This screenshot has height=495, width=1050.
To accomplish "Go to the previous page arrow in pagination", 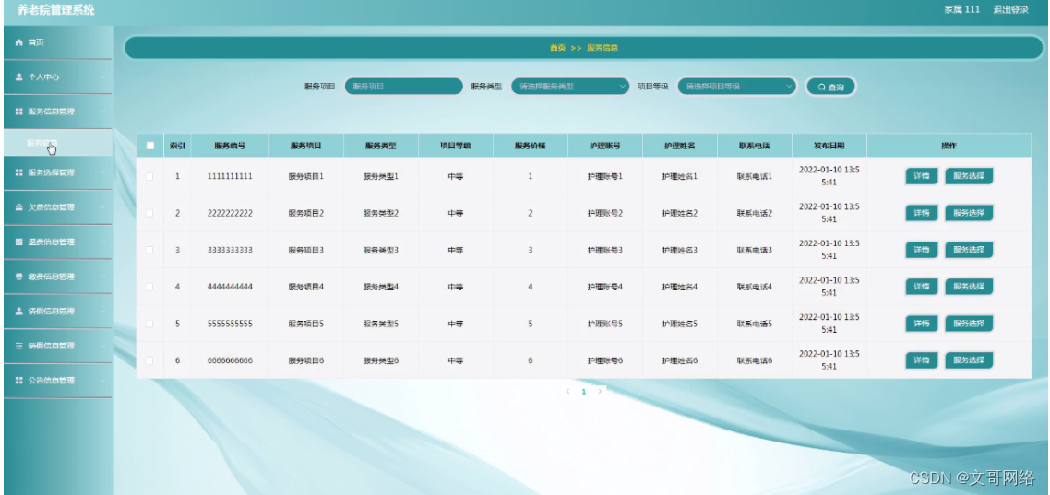I will pyautogui.click(x=567, y=392).
